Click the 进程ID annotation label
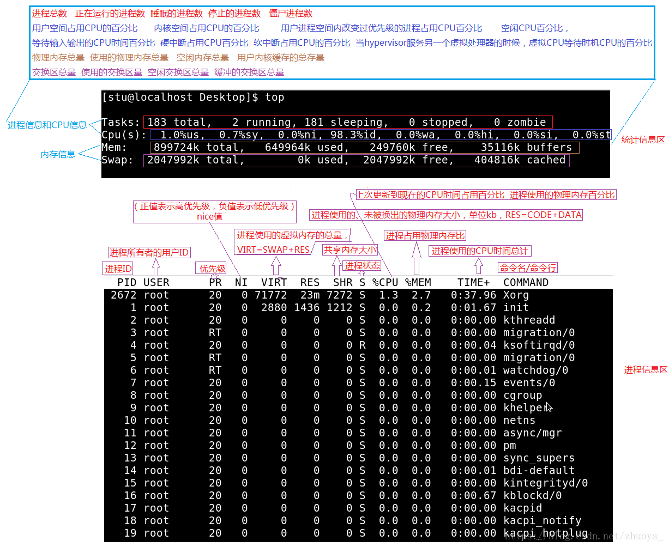669x547 pixels. (x=118, y=269)
